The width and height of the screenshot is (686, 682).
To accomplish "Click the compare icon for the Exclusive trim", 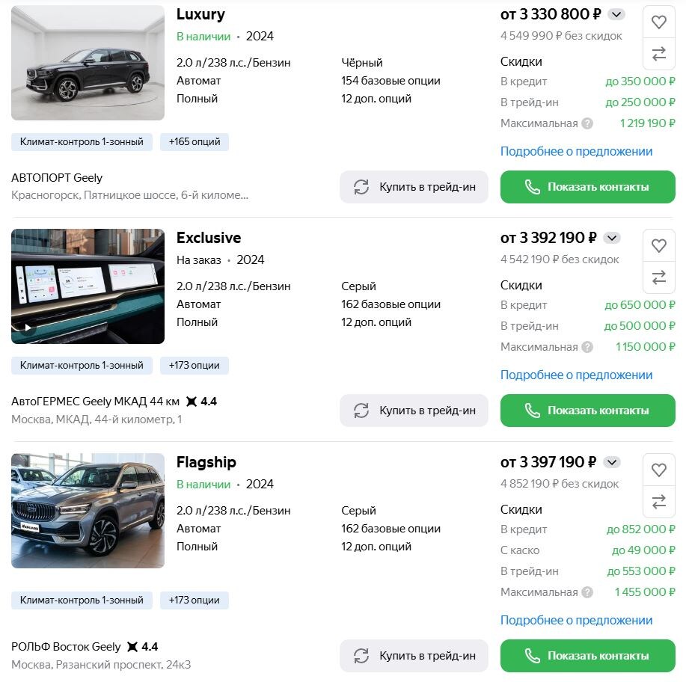I will pyautogui.click(x=658, y=277).
